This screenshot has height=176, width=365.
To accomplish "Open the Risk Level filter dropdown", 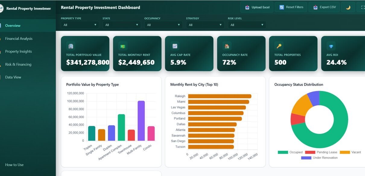I will point(247,25).
